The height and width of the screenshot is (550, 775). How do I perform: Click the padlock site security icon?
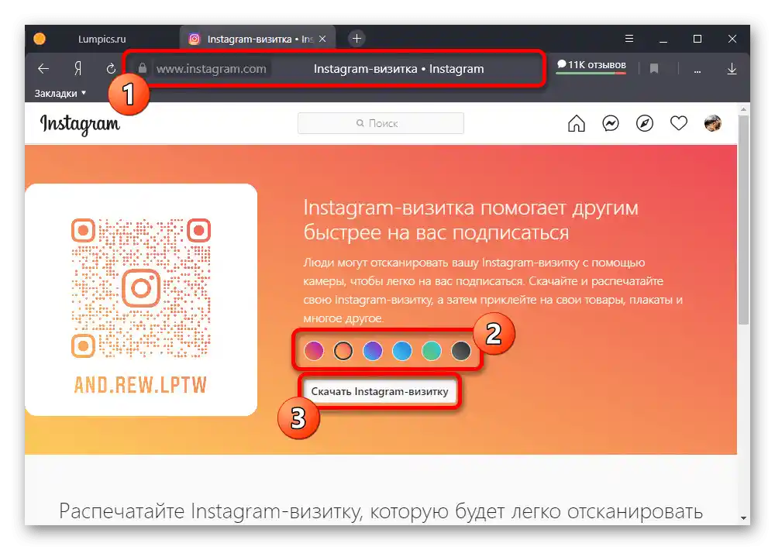coord(143,68)
